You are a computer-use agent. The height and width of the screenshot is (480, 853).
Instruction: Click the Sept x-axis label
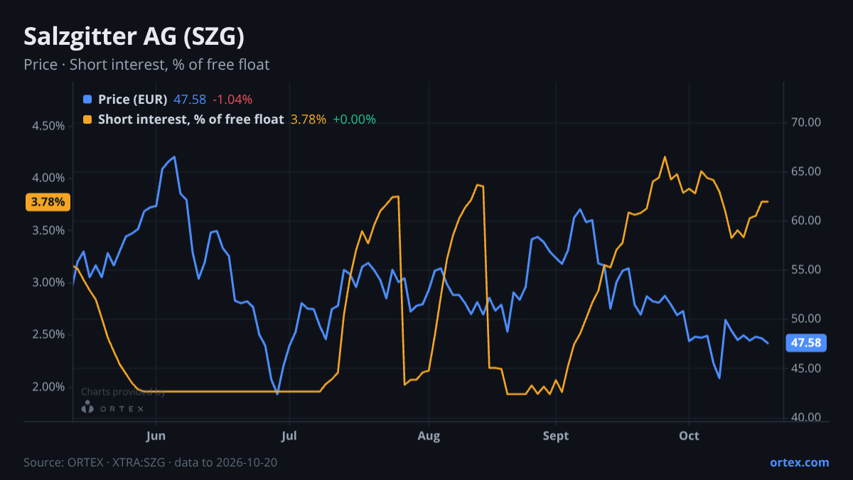point(555,435)
